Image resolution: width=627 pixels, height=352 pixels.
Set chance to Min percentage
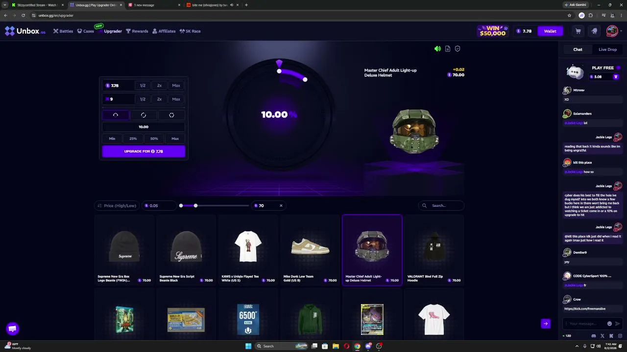coord(112,139)
